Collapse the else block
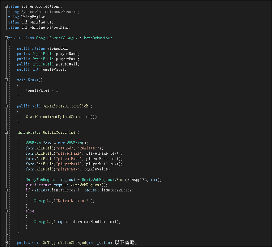This screenshot has height=247, width=272. (6, 211)
